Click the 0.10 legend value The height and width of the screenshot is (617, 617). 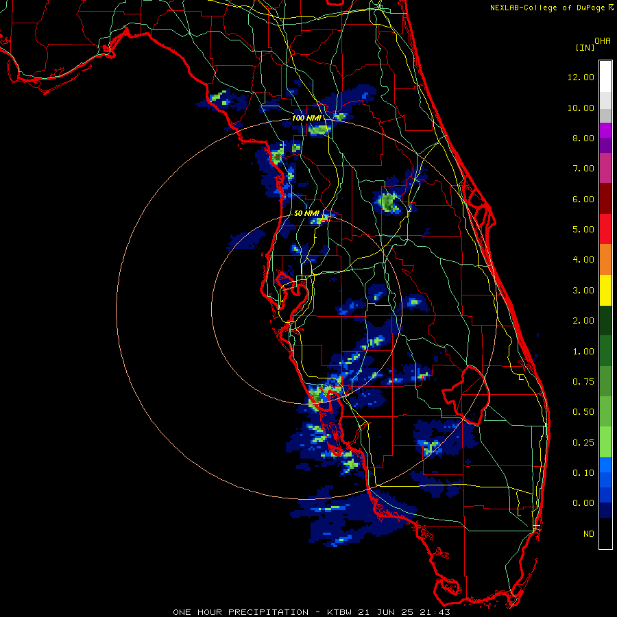point(583,472)
